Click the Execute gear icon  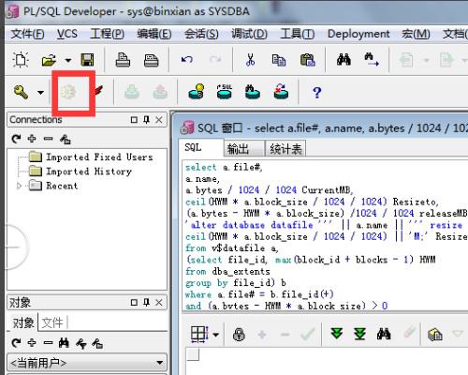68,92
